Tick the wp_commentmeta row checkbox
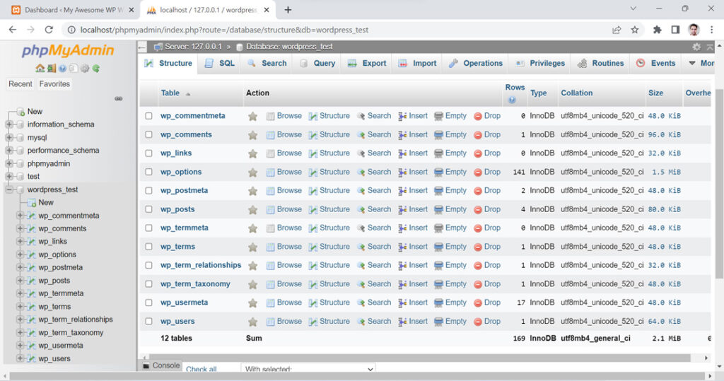Screen dimensions: 724x381 (148, 116)
